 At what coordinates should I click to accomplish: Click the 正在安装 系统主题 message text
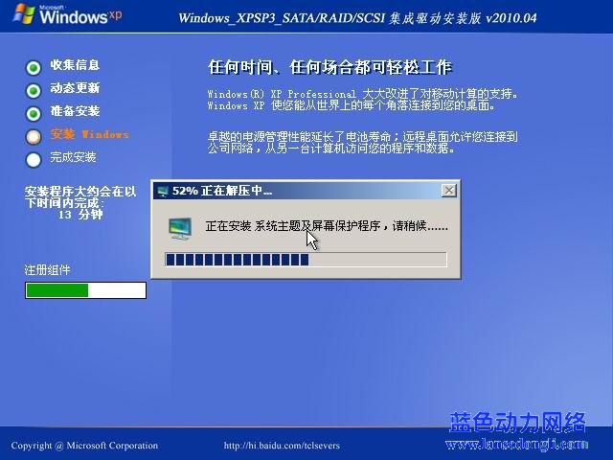pos(326,228)
